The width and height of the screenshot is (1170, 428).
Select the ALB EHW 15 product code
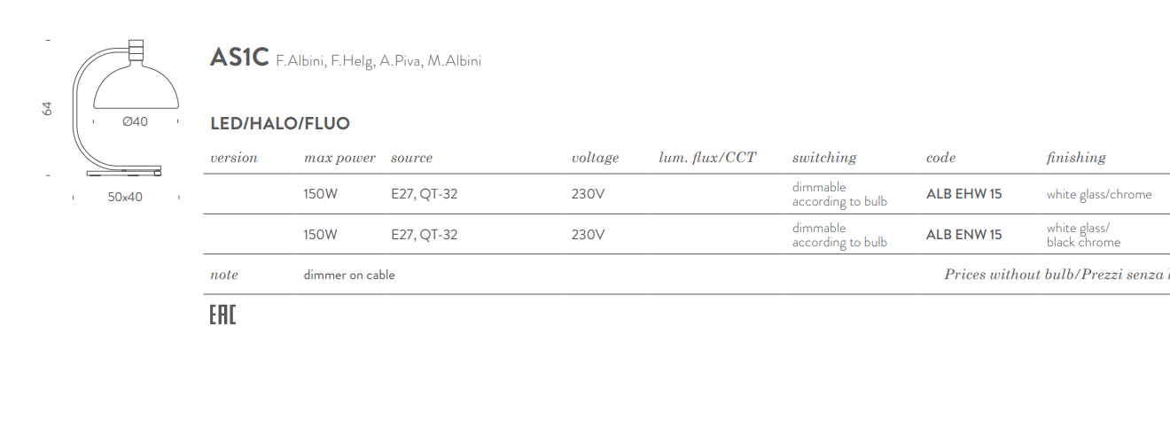963,194
